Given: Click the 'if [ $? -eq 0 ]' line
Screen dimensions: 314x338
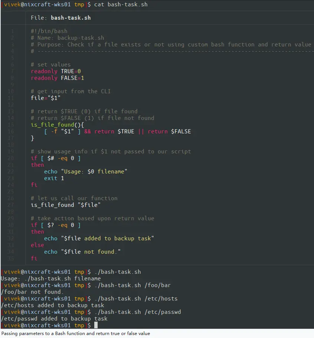Looking at the screenshot, I should (x=56, y=225).
